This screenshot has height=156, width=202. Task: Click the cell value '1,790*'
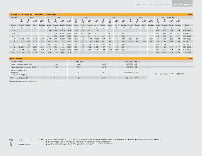(69, 42)
